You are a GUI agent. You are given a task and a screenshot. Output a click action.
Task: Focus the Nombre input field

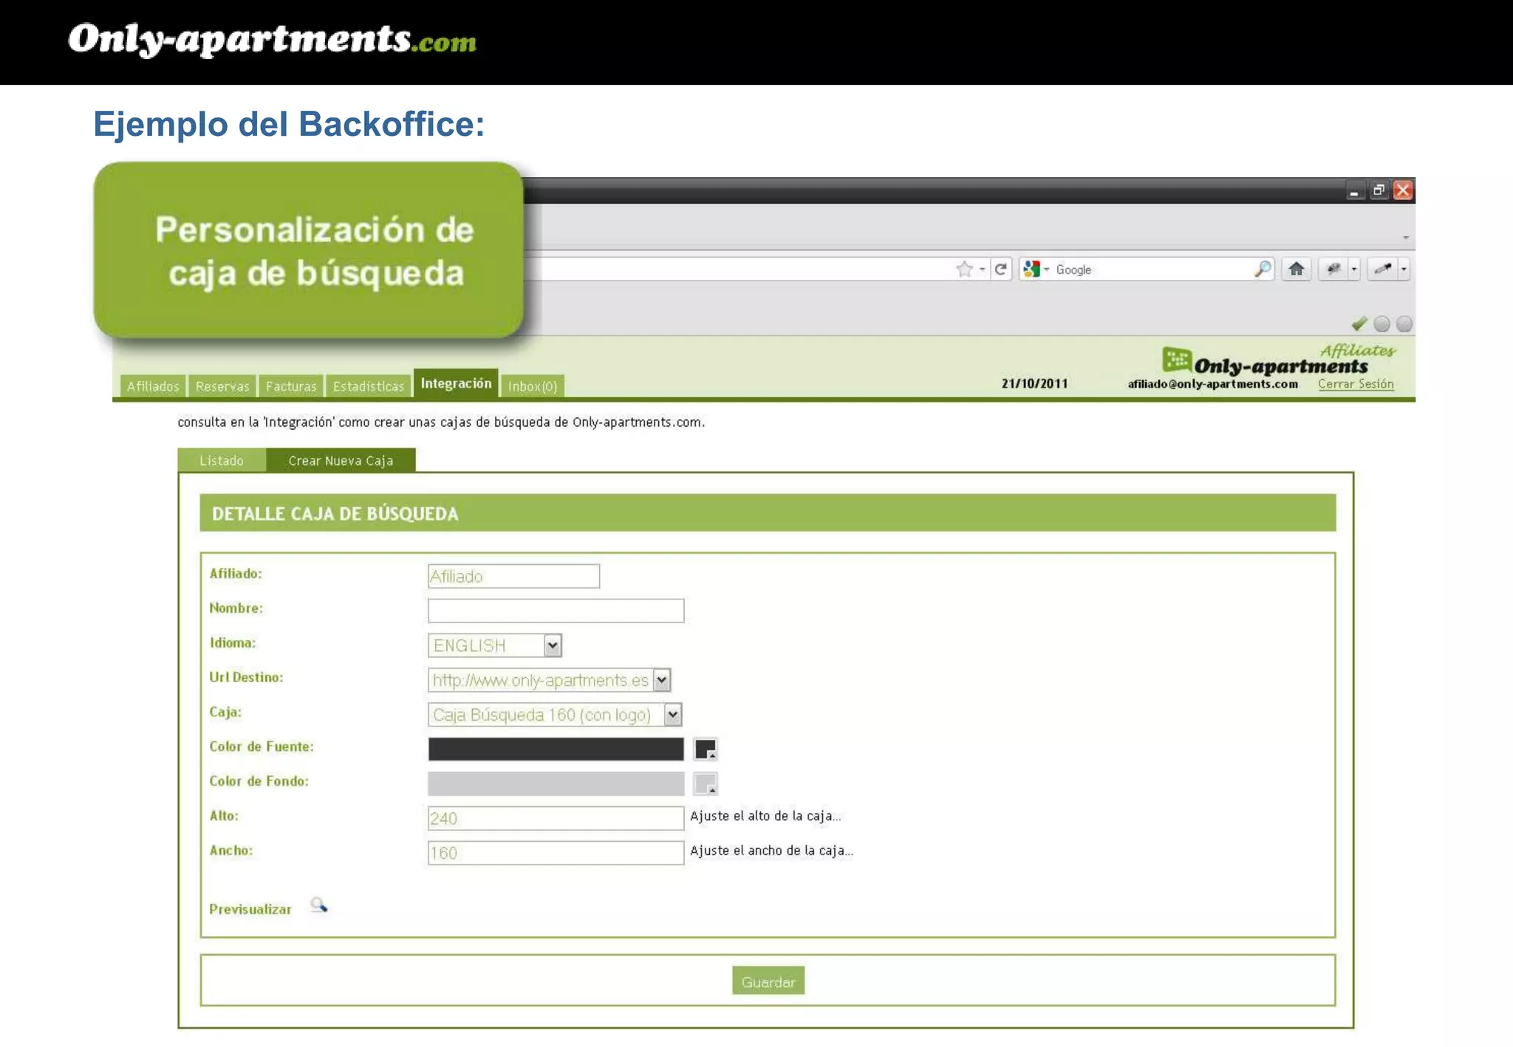point(556,611)
